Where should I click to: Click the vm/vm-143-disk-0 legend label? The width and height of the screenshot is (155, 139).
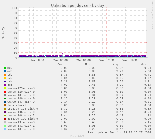click(21, 102)
